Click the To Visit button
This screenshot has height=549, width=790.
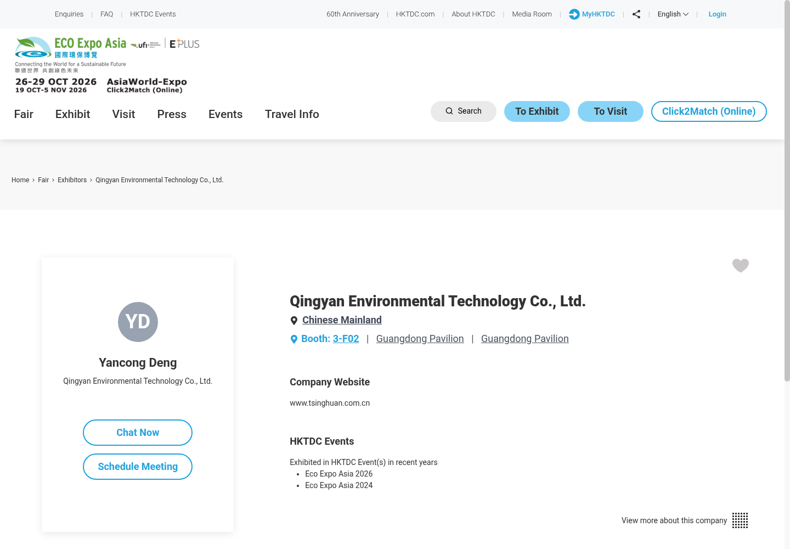(611, 111)
